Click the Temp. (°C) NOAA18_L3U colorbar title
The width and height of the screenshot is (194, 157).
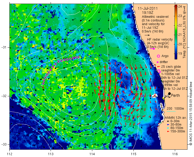pyautogui.click(x=184, y=32)
